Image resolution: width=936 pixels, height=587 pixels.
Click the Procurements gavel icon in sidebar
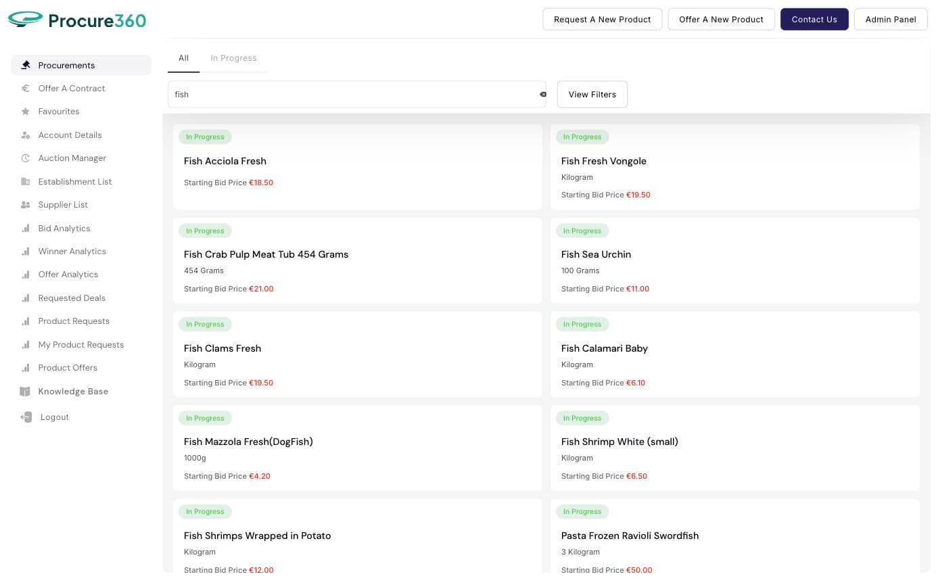[x=26, y=65]
